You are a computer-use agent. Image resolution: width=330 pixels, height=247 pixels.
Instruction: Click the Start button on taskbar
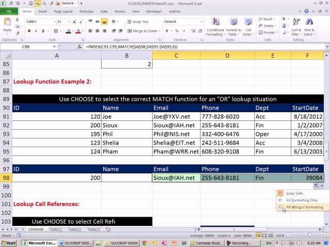point(9,243)
